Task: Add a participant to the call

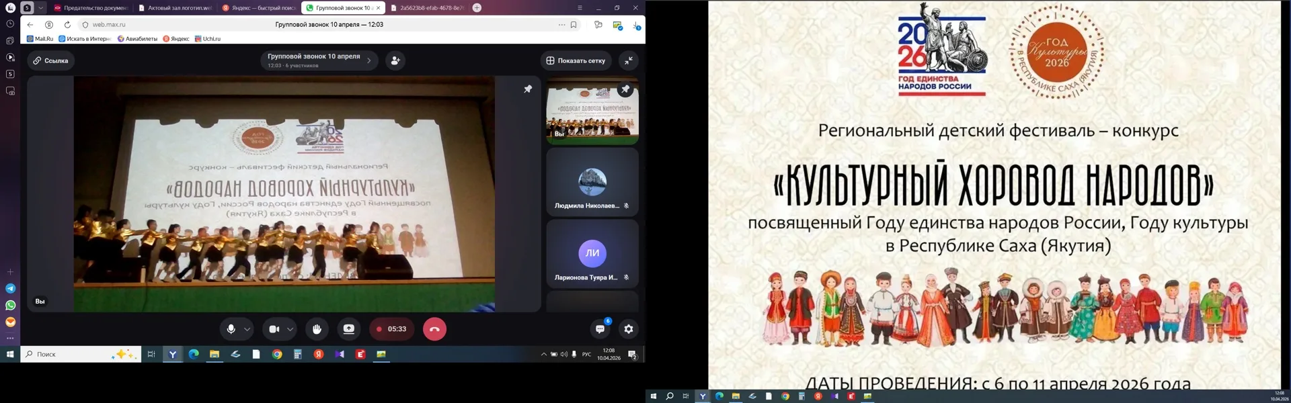Action: (395, 60)
